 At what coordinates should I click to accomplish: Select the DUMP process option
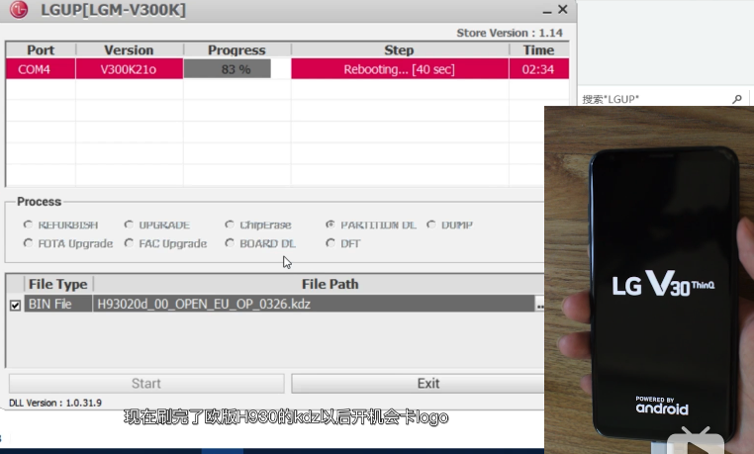click(x=431, y=225)
